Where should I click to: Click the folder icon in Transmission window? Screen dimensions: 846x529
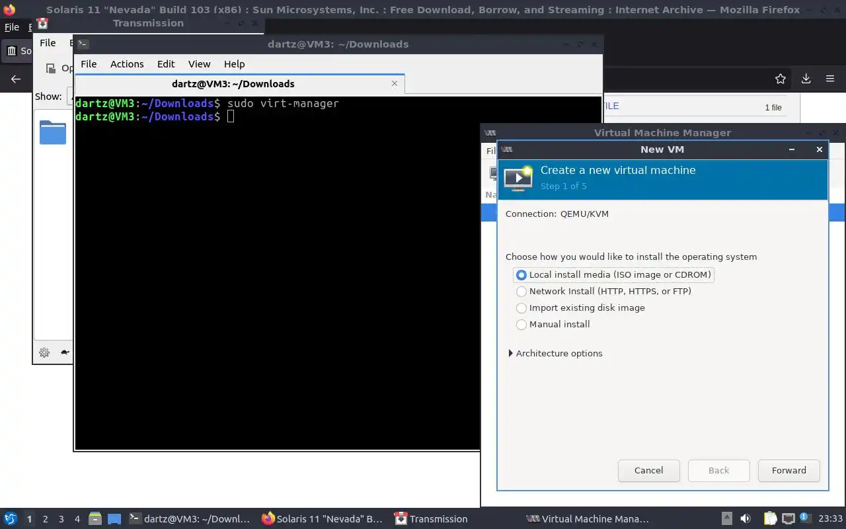tap(53, 132)
